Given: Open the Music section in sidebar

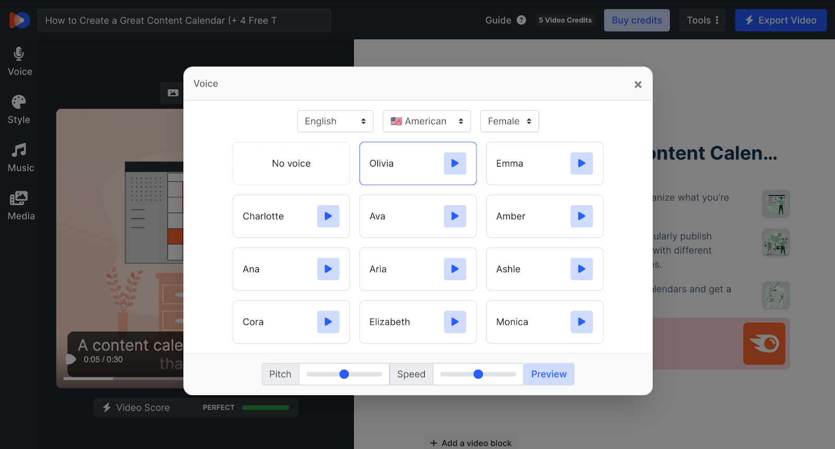Looking at the screenshot, I should pos(20,158).
